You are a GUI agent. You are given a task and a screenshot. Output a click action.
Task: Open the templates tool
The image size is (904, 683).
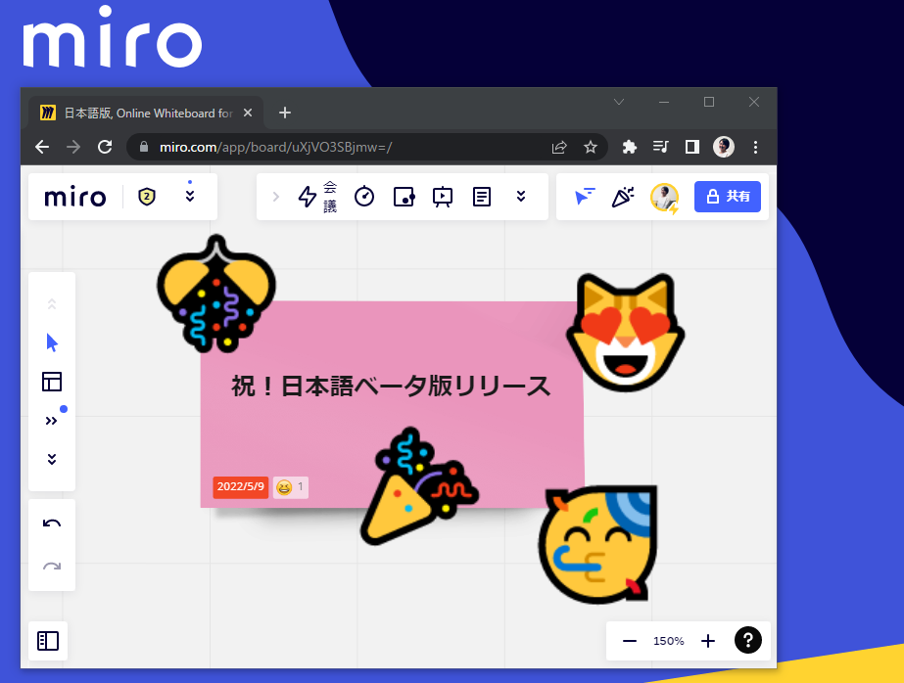point(52,382)
